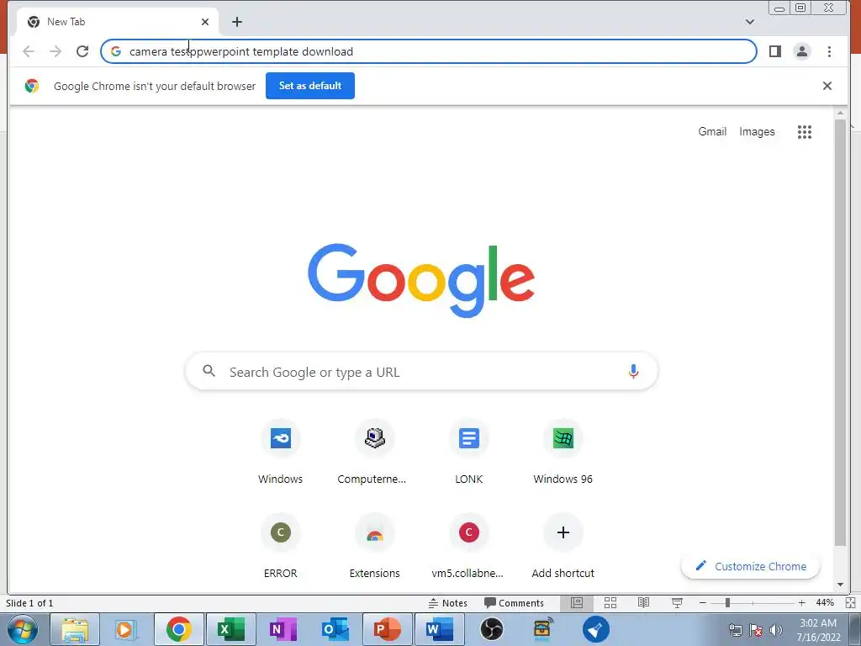Screen dimensions: 861x646
Task: Open the ERROR shortcut tile
Action: 281,547
